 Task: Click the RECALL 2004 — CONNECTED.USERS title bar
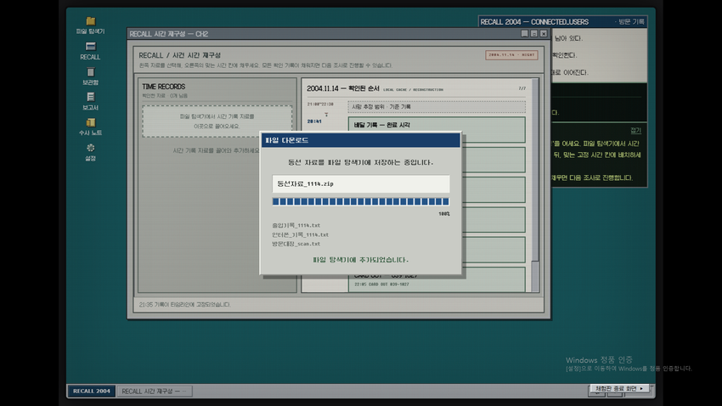(562, 21)
